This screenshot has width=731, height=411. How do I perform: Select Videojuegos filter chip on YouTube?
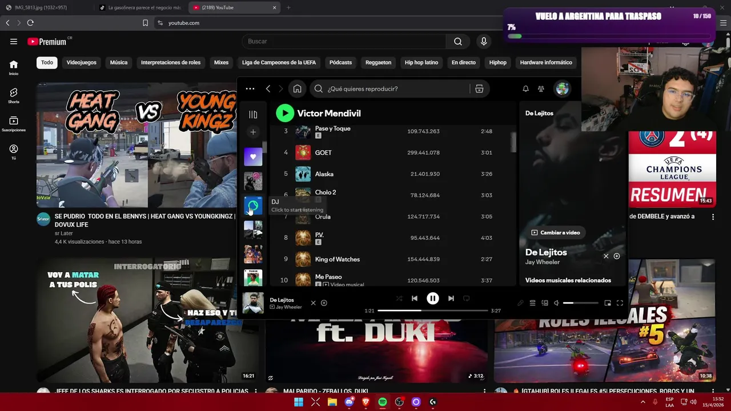point(82,62)
